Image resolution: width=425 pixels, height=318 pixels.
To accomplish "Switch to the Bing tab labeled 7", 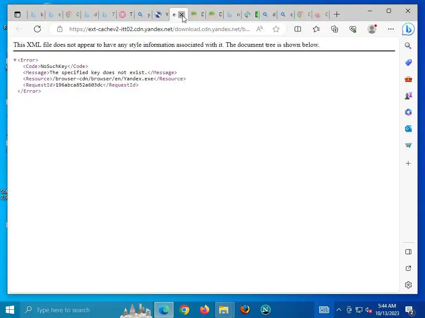I will (x=108, y=14).
